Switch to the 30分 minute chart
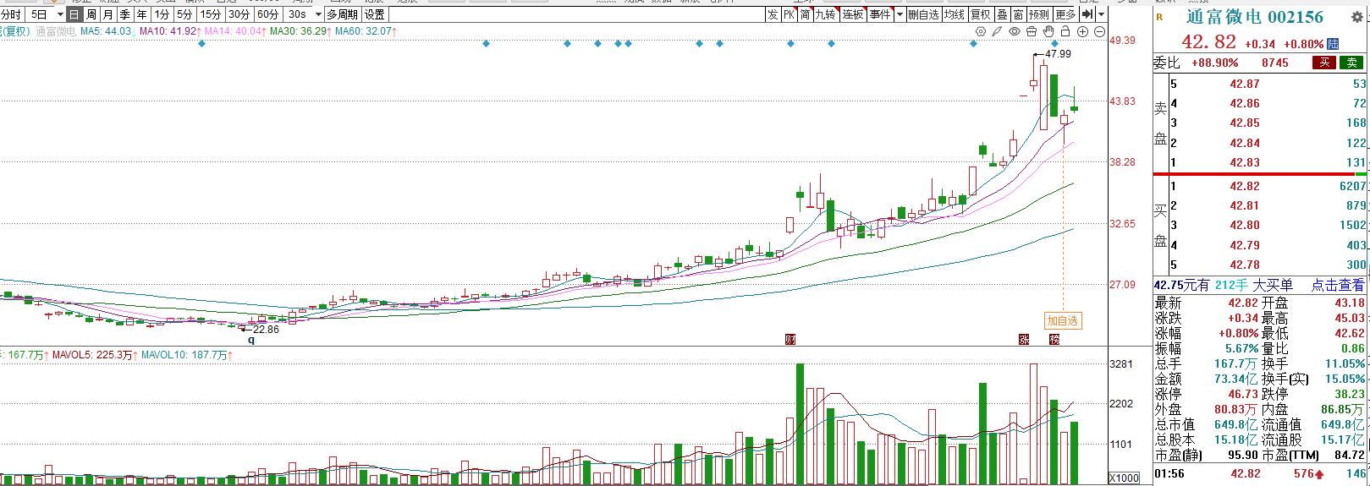Viewport: 1370px width, 486px height. pos(239,14)
